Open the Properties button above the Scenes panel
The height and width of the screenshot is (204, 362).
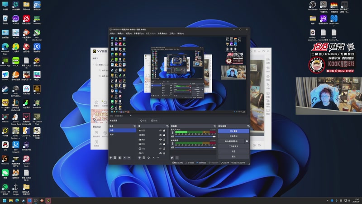(x=143, y=121)
